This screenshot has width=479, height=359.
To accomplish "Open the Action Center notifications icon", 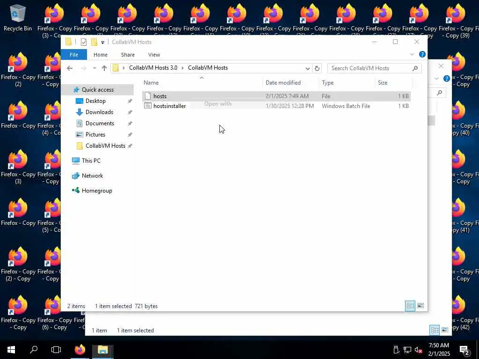I will (464, 350).
